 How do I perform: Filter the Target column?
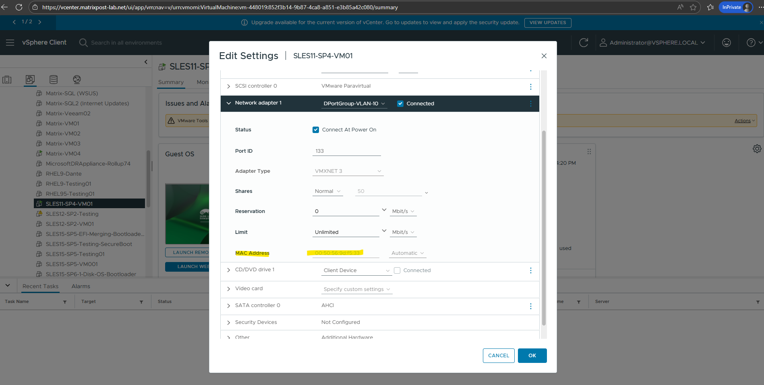coord(141,302)
